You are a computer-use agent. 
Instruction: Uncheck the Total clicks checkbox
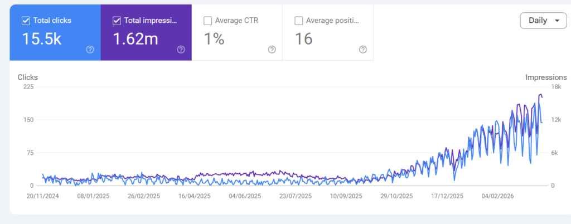(x=26, y=21)
